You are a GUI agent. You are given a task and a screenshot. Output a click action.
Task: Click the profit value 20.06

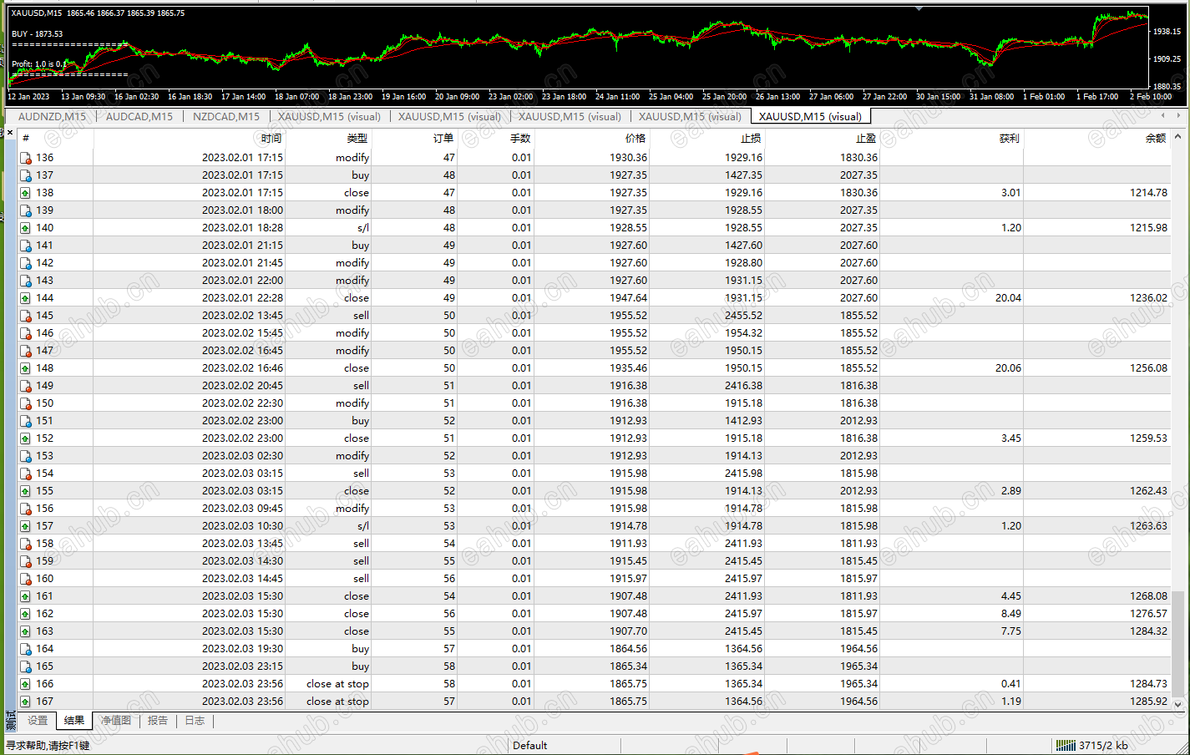pos(1008,368)
